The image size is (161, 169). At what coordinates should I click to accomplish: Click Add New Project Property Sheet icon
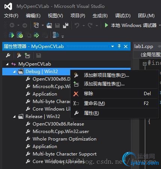pyautogui.click(x=19, y=55)
